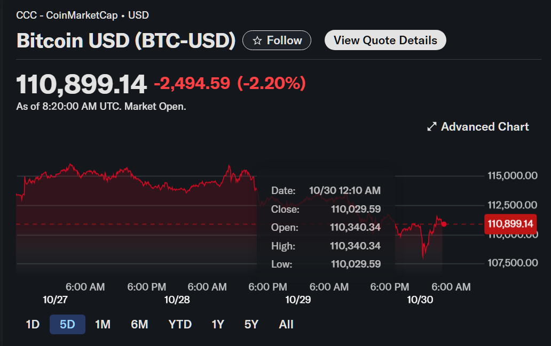The width and height of the screenshot is (551, 346).
Task: Select the 1Y time range
Action: pyautogui.click(x=218, y=324)
